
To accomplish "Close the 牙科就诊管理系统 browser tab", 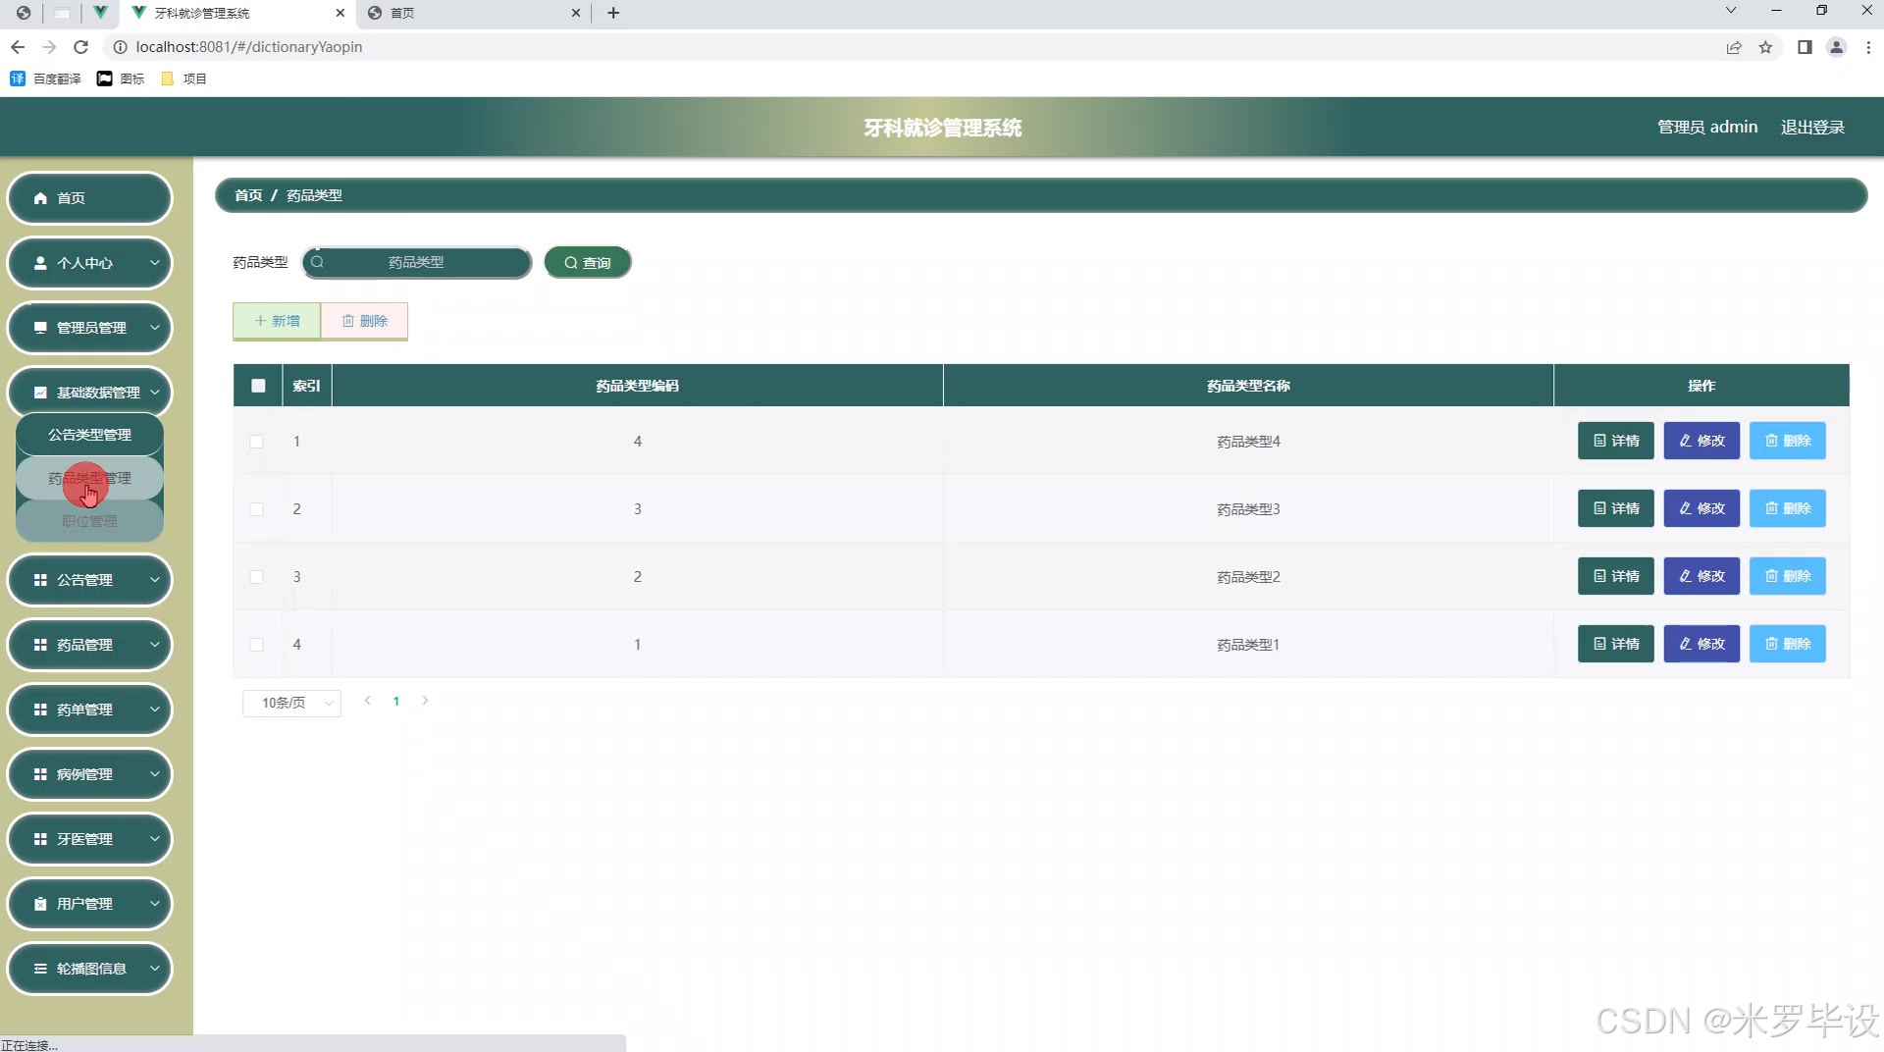I will pyautogui.click(x=340, y=13).
